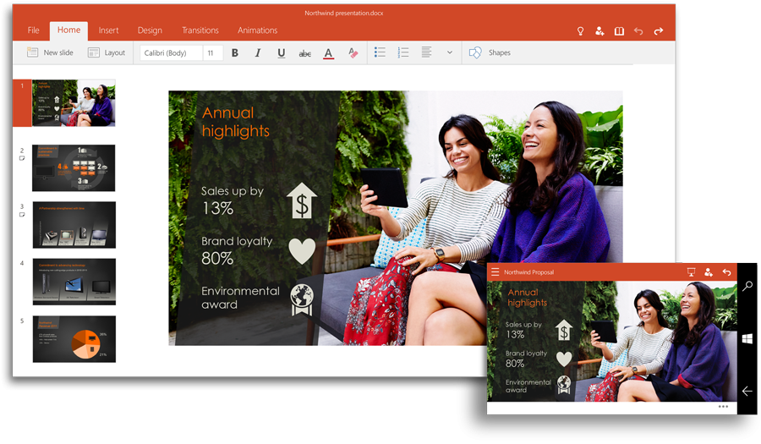
Task: Insert a bulleted list
Action: [x=380, y=52]
